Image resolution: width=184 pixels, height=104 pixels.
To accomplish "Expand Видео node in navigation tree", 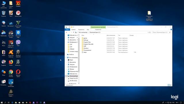I will (67, 60).
